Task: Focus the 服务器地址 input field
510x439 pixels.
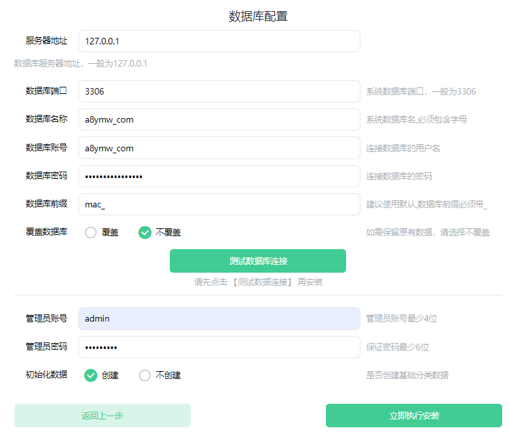Action: click(219, 41)
